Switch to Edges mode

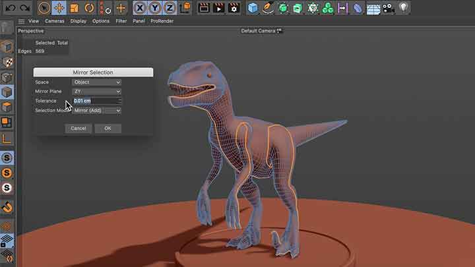tap(7, 92)
